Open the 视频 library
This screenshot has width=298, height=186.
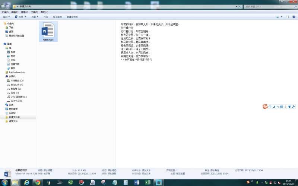point(13,52)
